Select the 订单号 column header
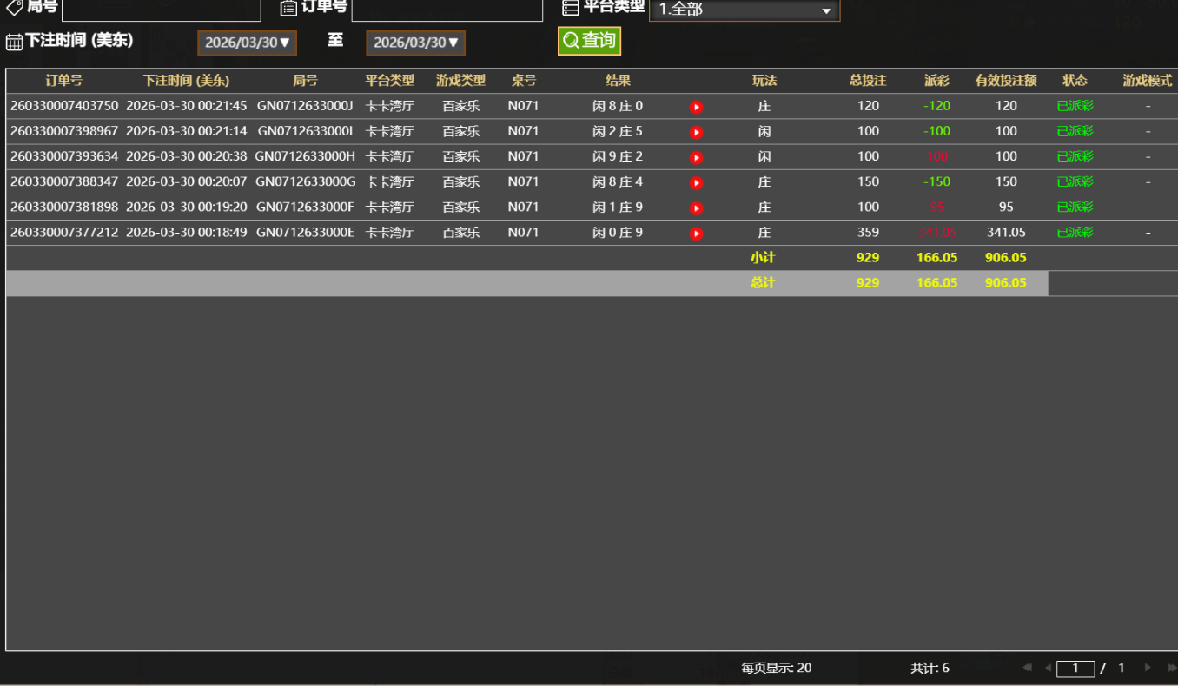 (63, 80)
